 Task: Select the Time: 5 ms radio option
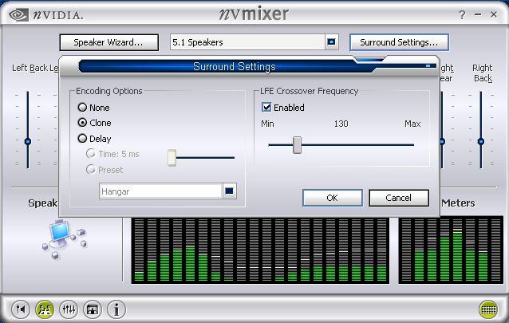click(x=91, y=154)
